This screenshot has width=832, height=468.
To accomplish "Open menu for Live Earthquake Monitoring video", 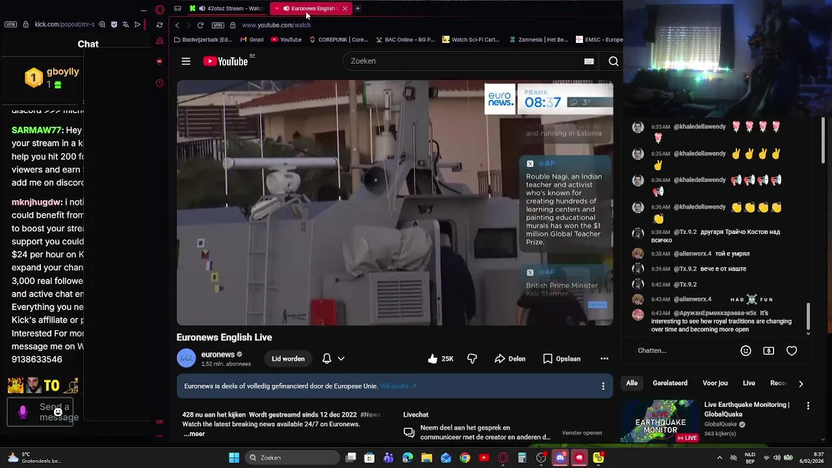I will coord(808,406).
